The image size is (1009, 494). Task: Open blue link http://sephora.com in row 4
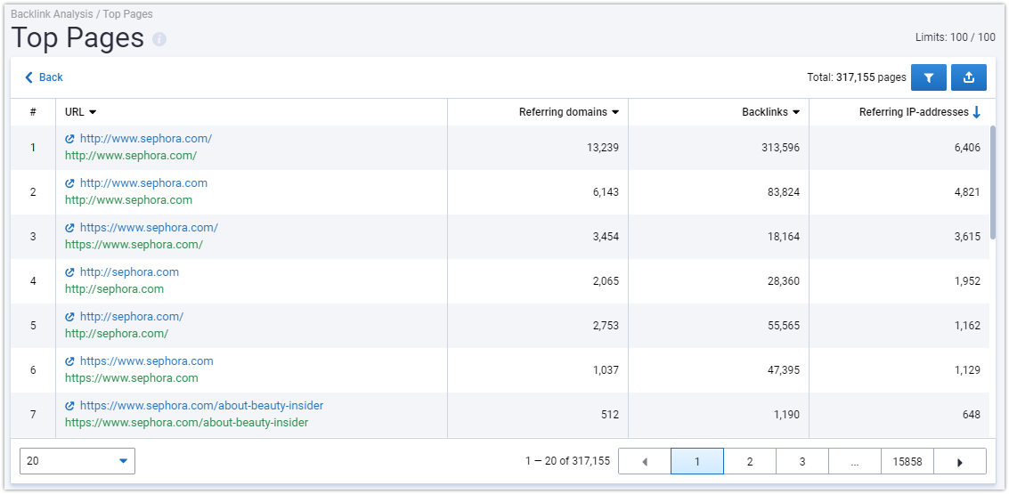tap(129, 271)
